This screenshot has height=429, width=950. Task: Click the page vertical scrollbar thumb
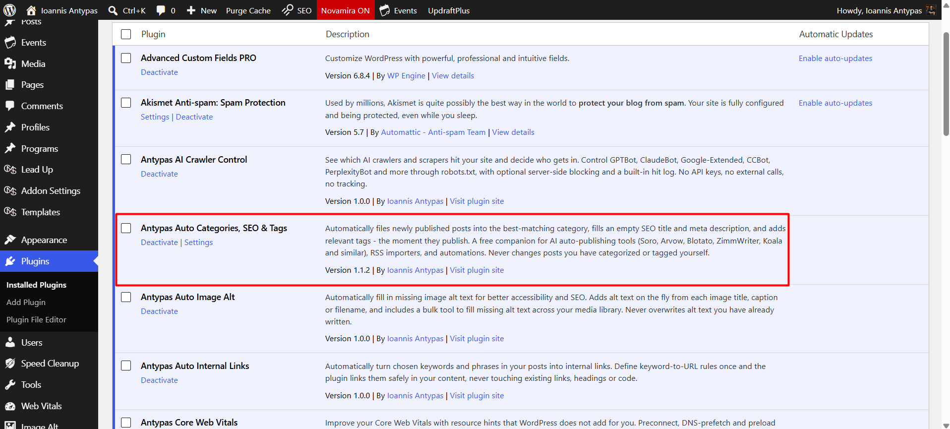[946, 84]
